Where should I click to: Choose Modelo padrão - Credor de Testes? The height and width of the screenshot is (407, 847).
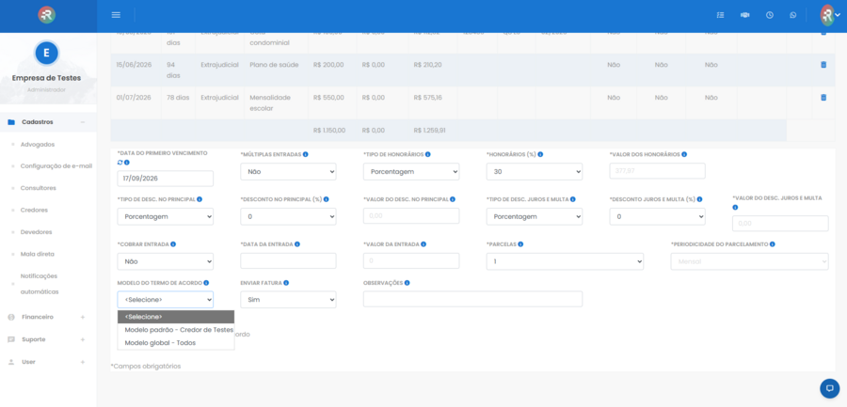point(176,330)
